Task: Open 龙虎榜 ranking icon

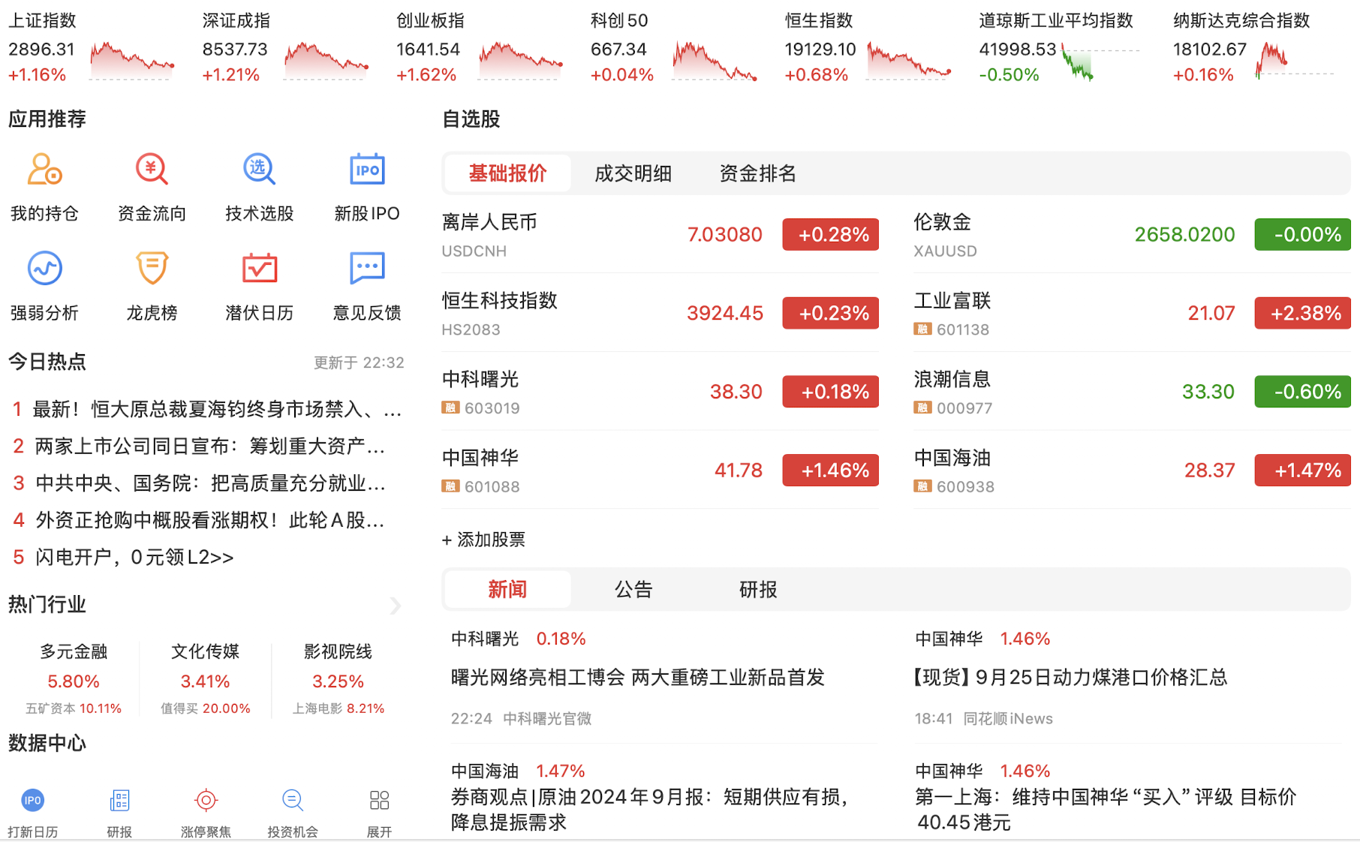Action: pos(152,268)
